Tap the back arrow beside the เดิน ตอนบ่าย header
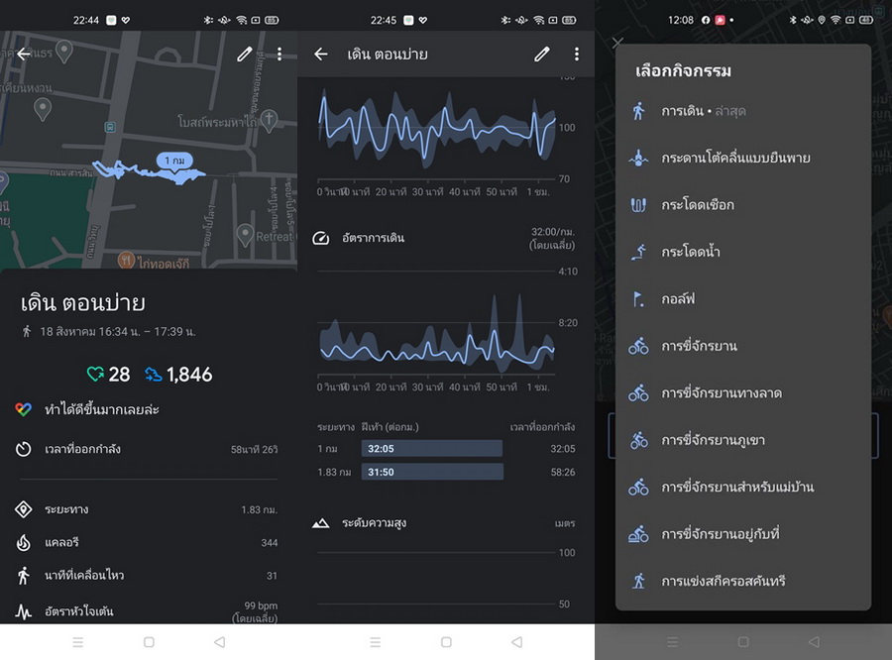Screen dimensions: 892x660 (x=321, y=55)
